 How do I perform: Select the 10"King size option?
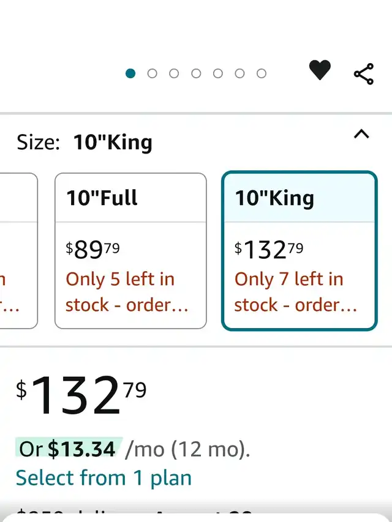(300, 251)
